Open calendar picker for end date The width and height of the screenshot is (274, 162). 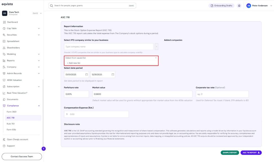(x=113, y=75)
